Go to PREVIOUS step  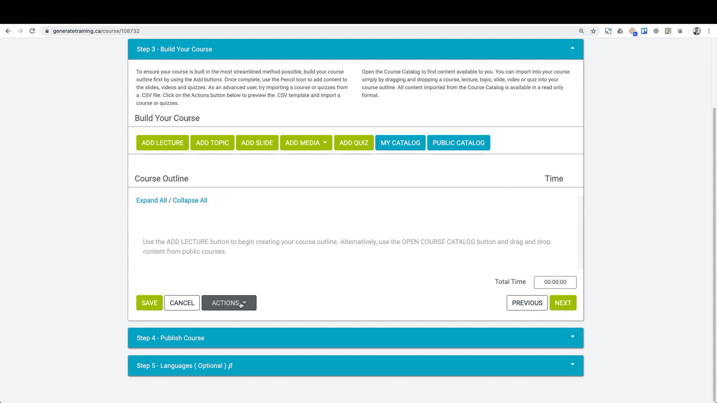pyautogui.click(x=527, y=303)
